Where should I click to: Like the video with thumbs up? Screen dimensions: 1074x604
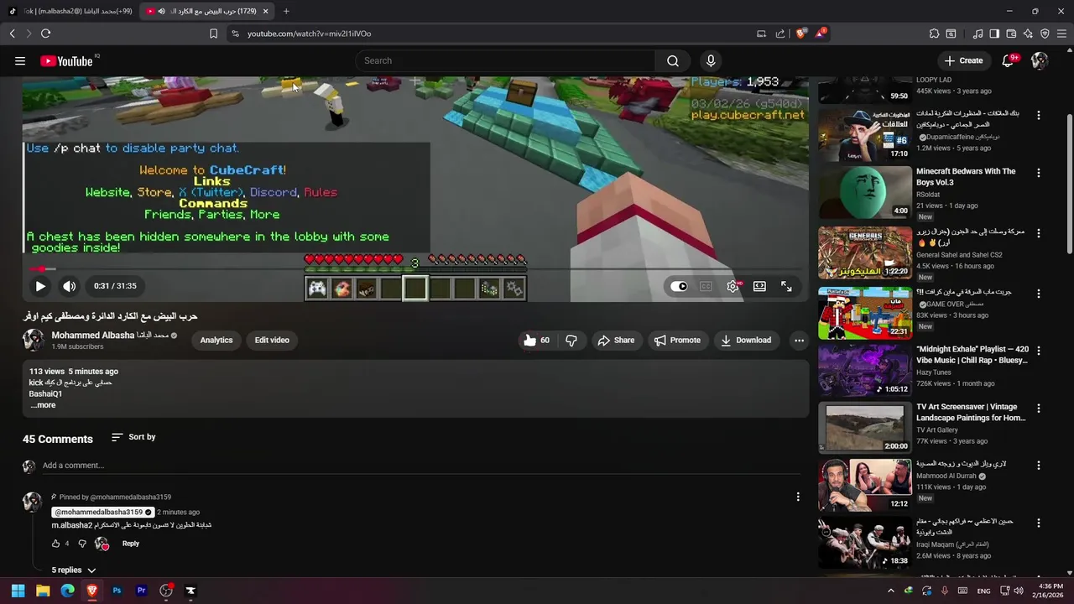click(535, 340)
